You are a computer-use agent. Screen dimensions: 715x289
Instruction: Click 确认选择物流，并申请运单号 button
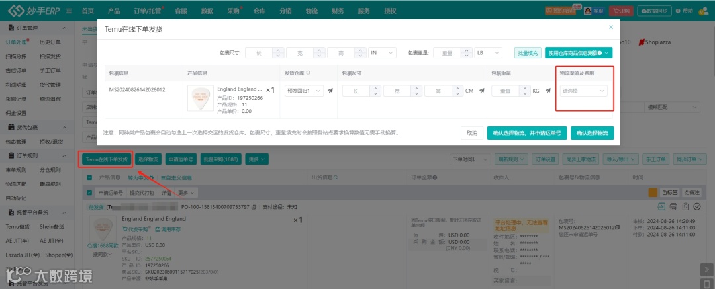pyautogui.click(x=527, y=133)
